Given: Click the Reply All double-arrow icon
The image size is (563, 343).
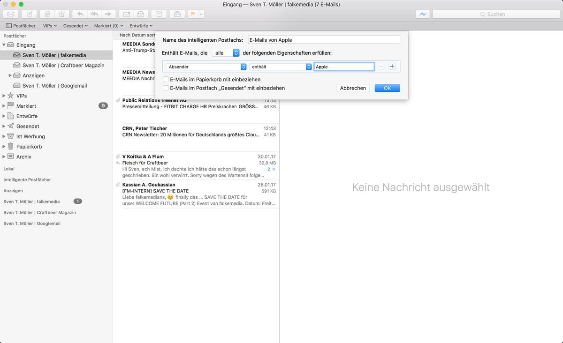Looking at the screenshot, I should [94, 14].
